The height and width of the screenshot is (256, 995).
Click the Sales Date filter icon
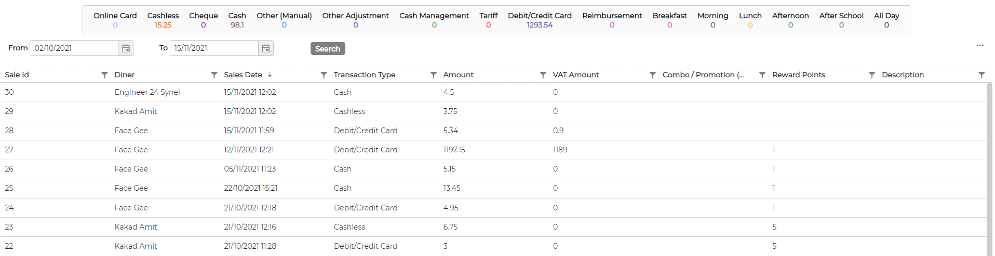tap(324, 75)
